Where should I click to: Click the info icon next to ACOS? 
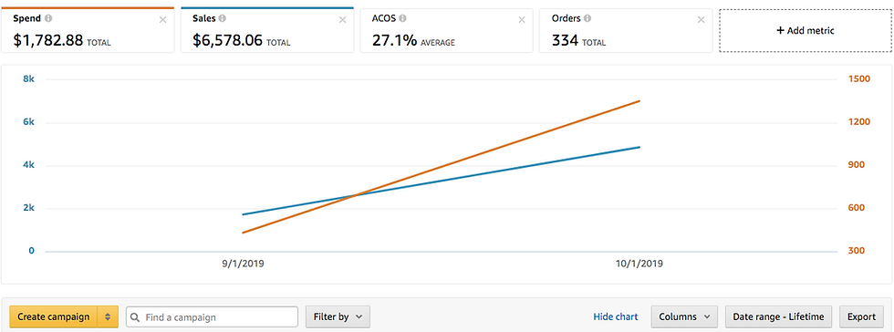403,18
